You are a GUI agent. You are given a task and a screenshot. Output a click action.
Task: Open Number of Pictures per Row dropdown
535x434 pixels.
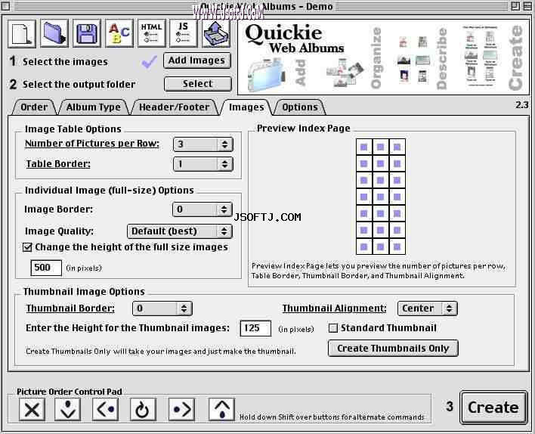click(203, 144)
